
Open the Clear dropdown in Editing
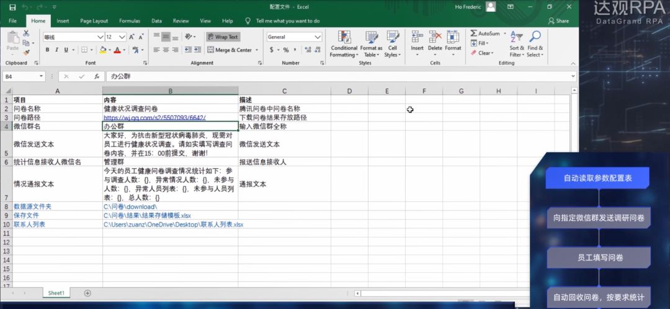click(x=482, y=53)
